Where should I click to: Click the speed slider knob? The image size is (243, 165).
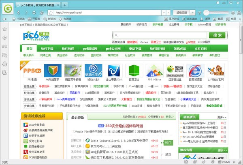tap(206, 13)
